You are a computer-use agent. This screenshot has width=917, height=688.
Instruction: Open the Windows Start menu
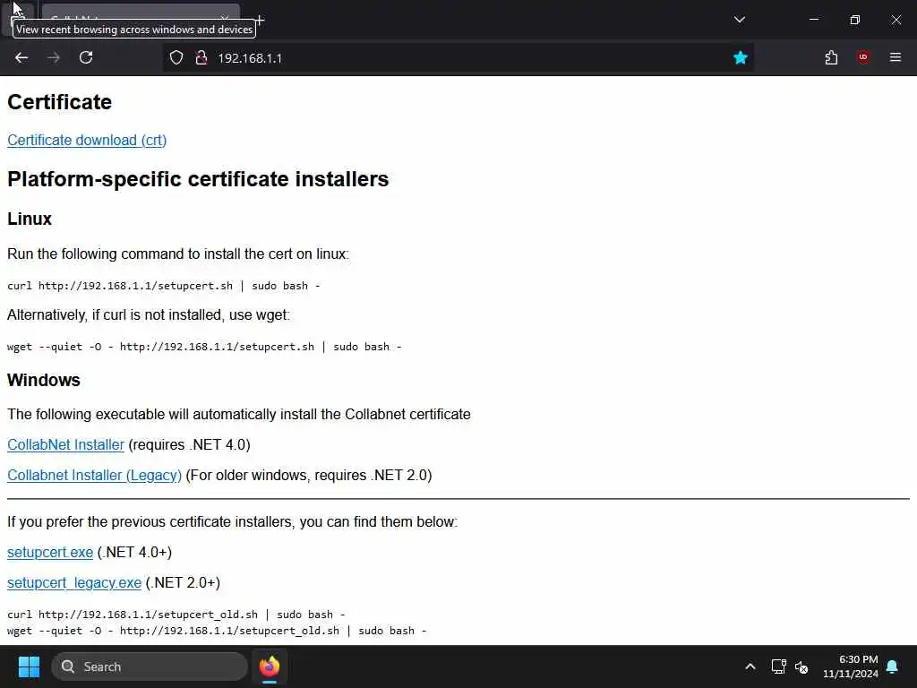pos(29,666)
